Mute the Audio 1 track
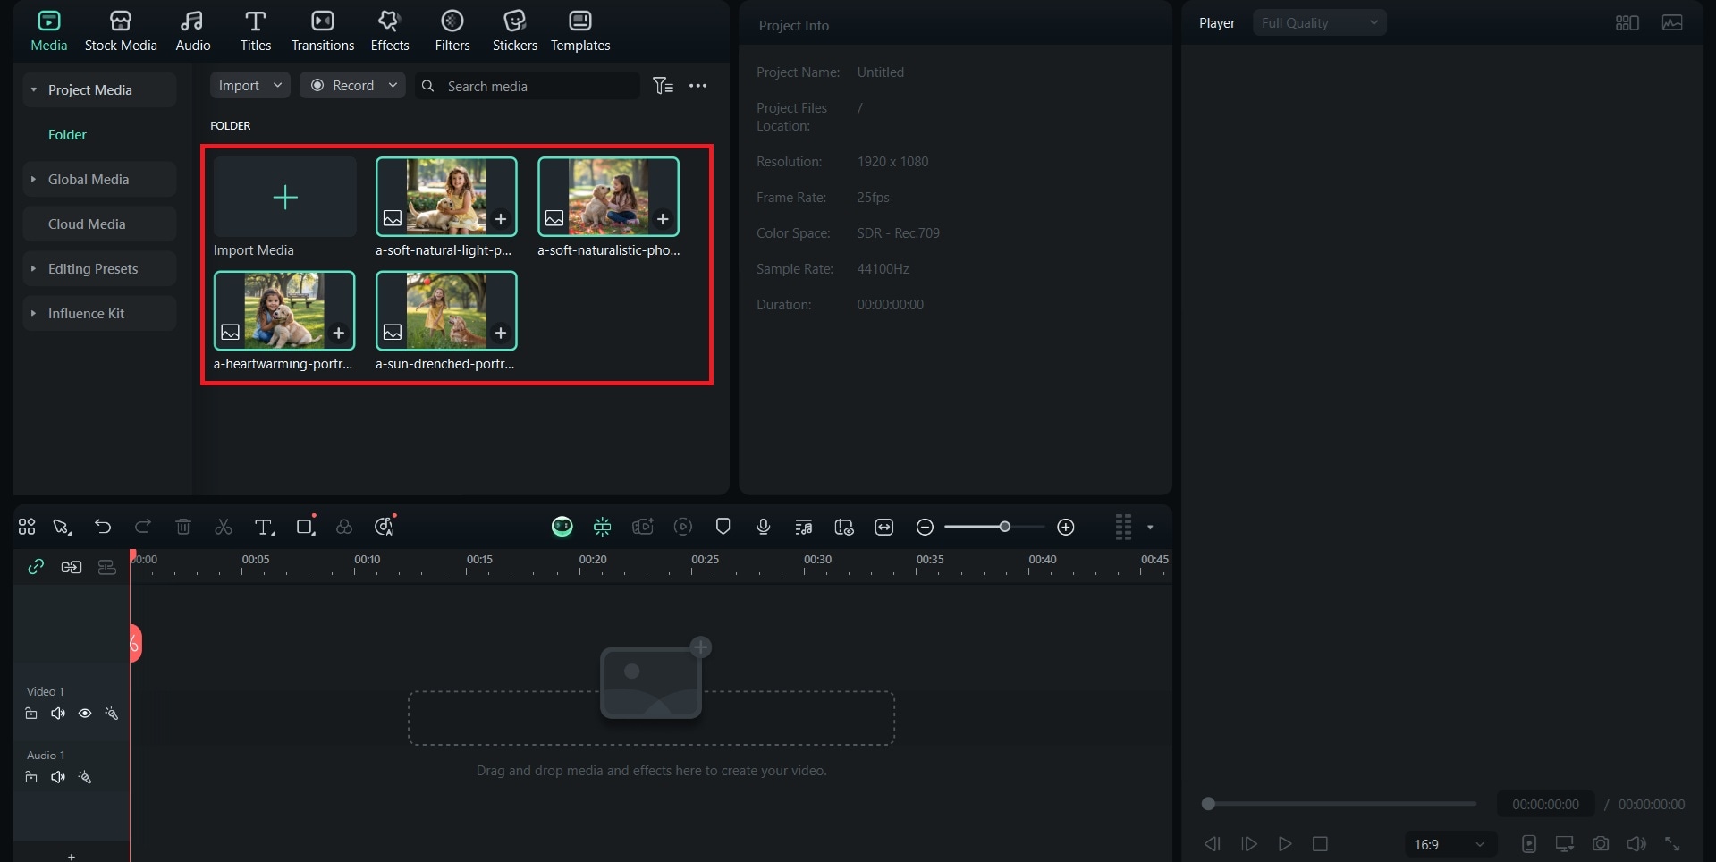 pos(58,777)
